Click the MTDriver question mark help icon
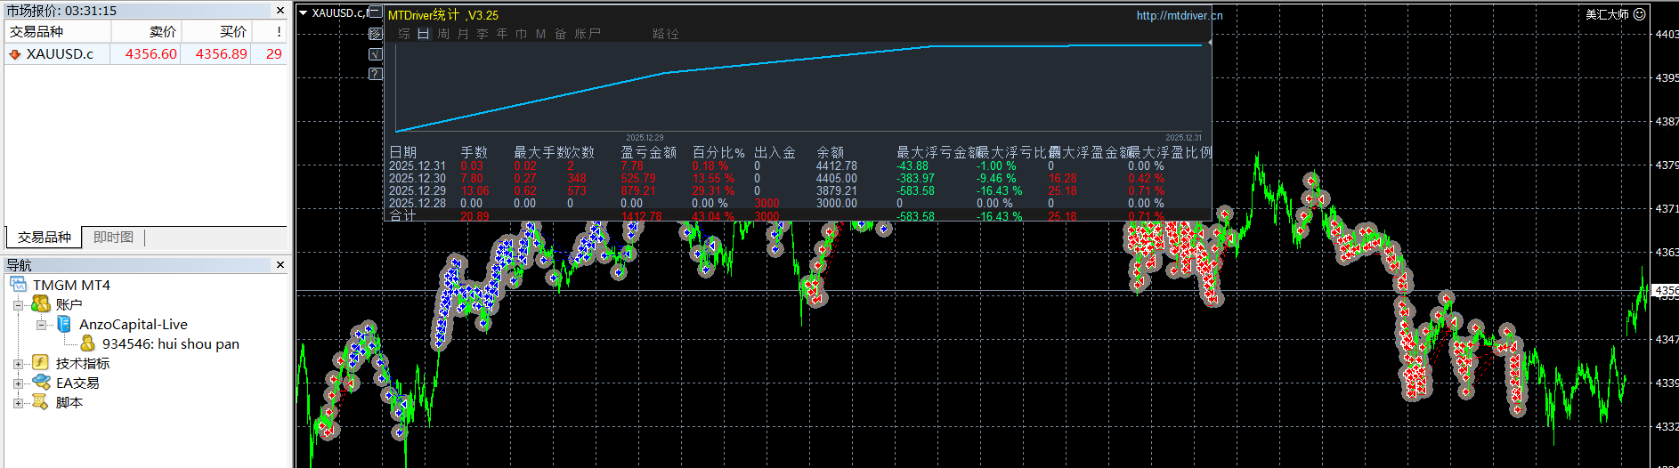 click(376, 74)
